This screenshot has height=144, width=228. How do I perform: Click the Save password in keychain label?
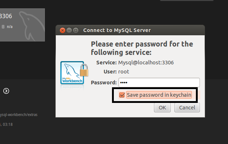(159, 95)
